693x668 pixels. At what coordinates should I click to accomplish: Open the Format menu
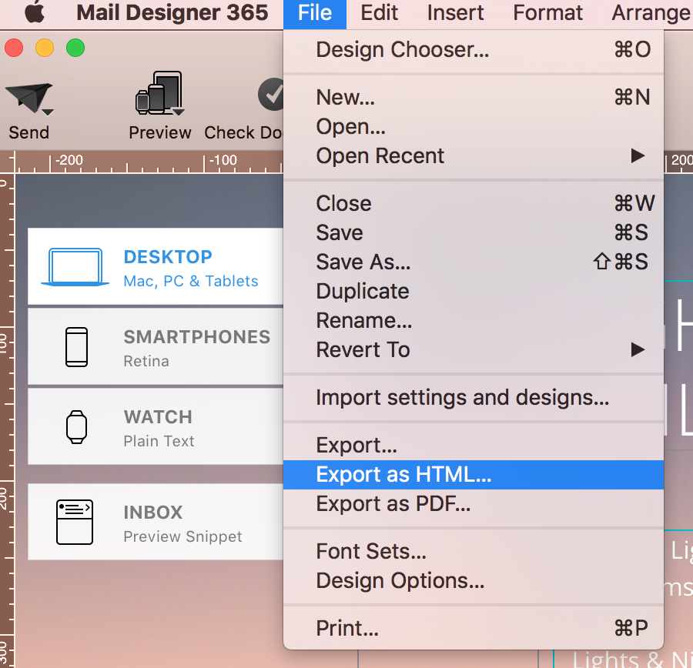pyautogui.click(x=547, y=13)
